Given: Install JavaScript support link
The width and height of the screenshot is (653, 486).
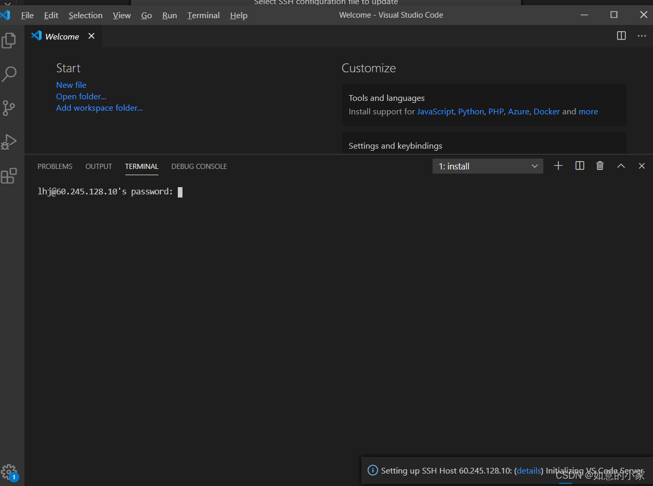Looking at the screenshot, I should [435, 111].
